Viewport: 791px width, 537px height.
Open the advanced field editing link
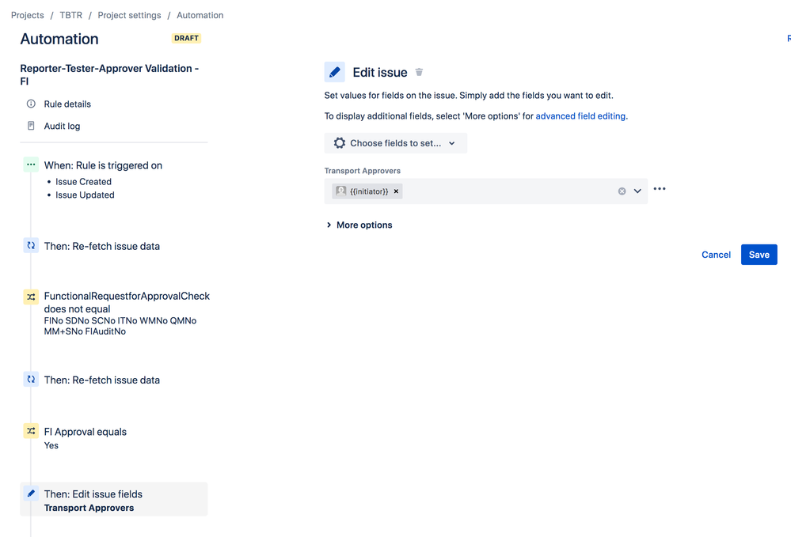pyautogui.click(x=580, y=116)
